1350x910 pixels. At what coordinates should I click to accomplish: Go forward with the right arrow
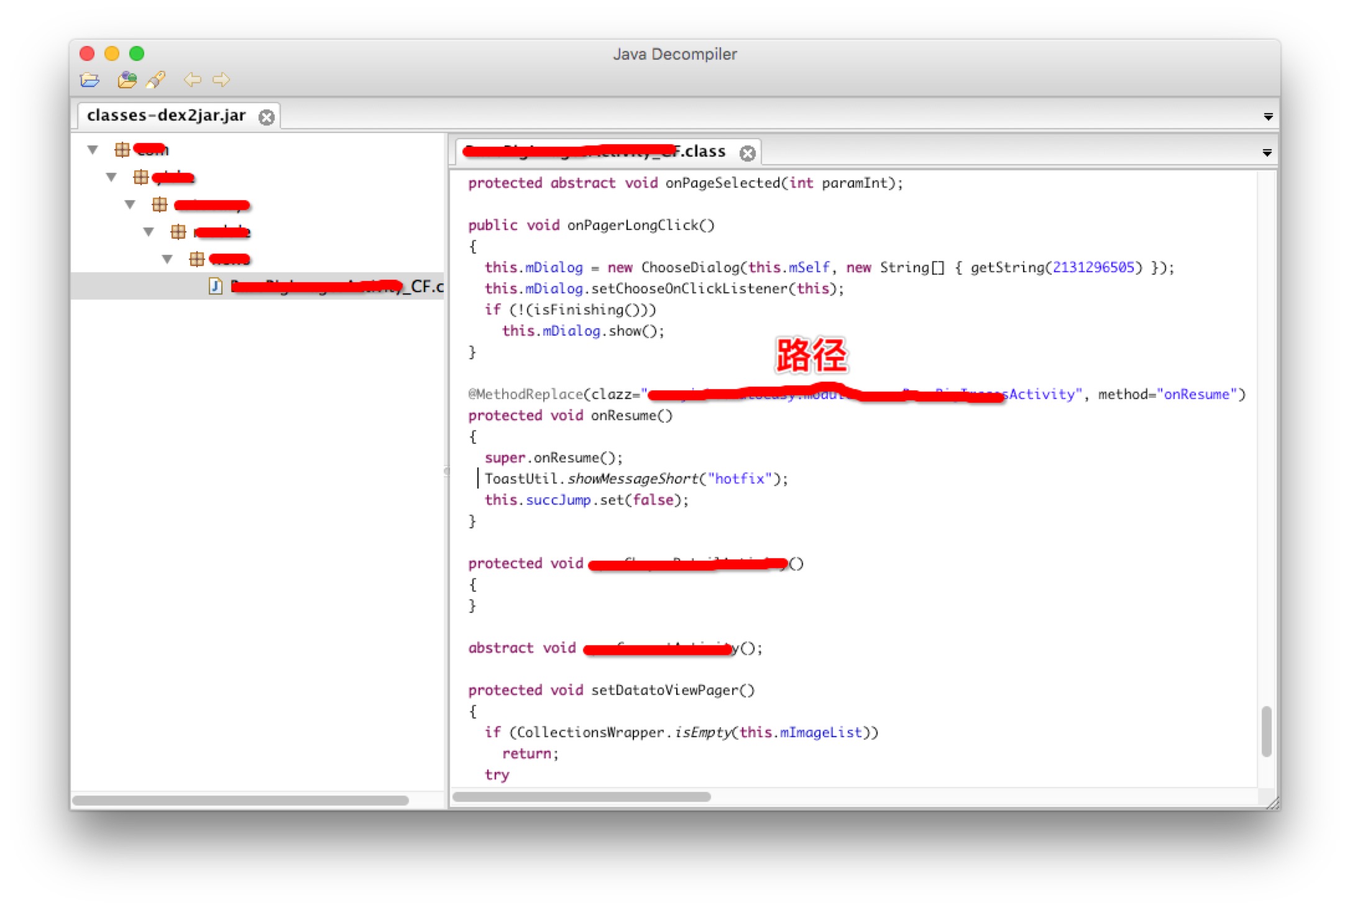pos(221,80)
